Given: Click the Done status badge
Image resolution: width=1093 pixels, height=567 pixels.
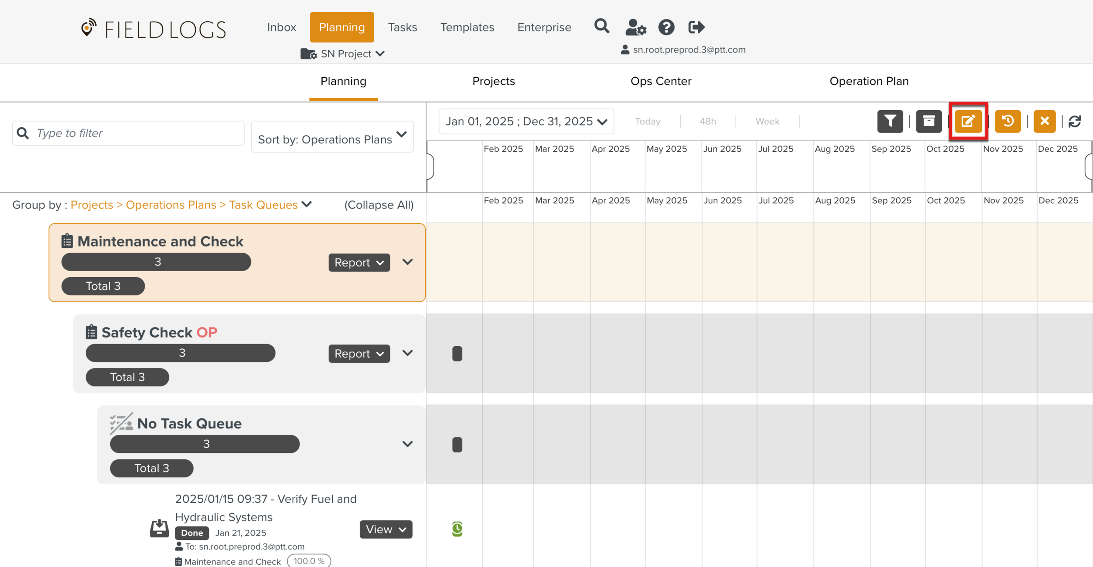Looking at the screenshot, I should [x=192, y=533].
